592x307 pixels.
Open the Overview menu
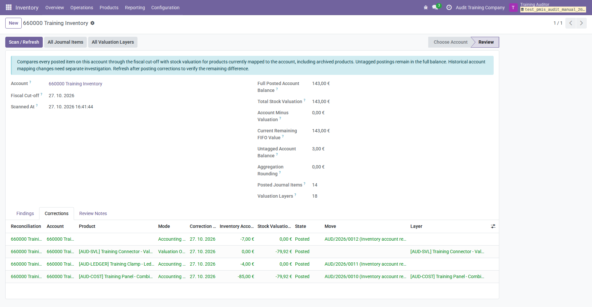[55, 8]
